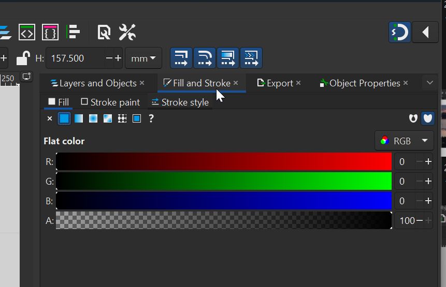Open Layers and Objects toolbar icon
This screenshot has height=287, width=446.
click(x=5, y=33)
